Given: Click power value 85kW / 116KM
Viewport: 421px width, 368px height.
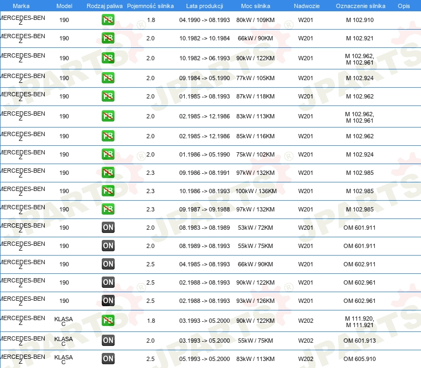Looking at the screenshot, I should point(255,136).
